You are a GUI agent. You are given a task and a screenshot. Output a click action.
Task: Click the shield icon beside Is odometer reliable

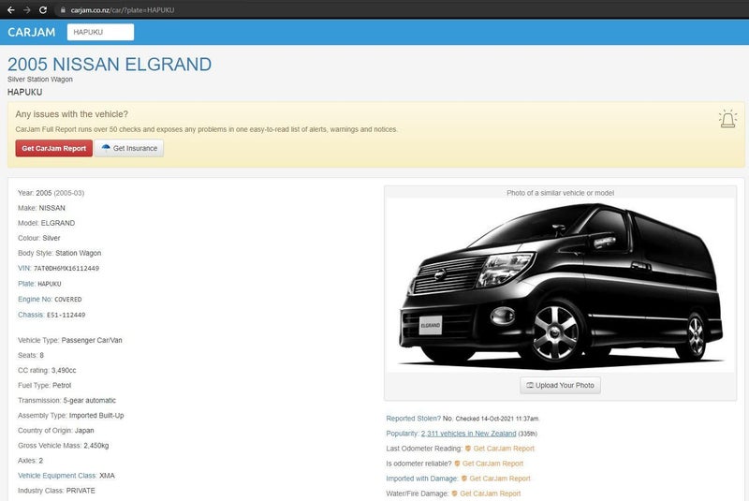click(x=457, y=464)
